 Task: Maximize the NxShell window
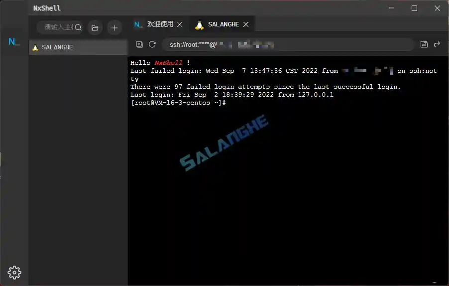[x=414, y=8]
